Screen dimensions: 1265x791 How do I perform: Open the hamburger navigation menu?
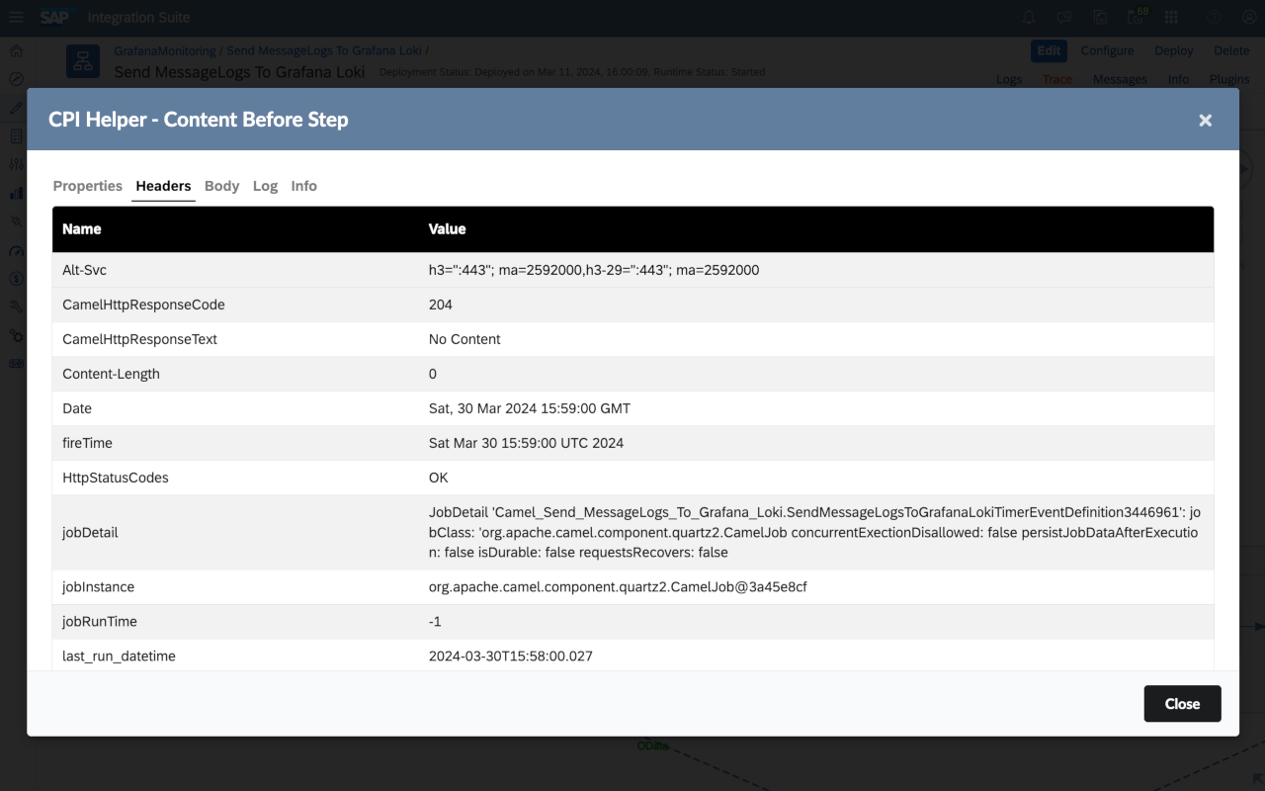tap(15, 17)
